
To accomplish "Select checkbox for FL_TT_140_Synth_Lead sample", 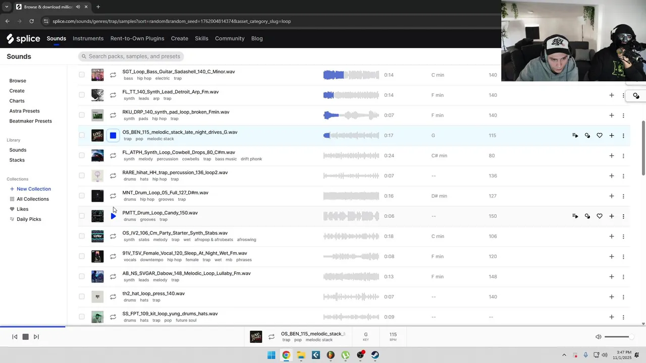I will 82,95.
